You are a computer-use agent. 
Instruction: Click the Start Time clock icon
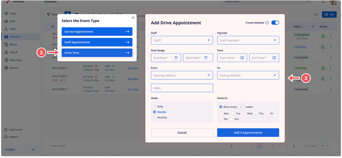coord(242,58)
